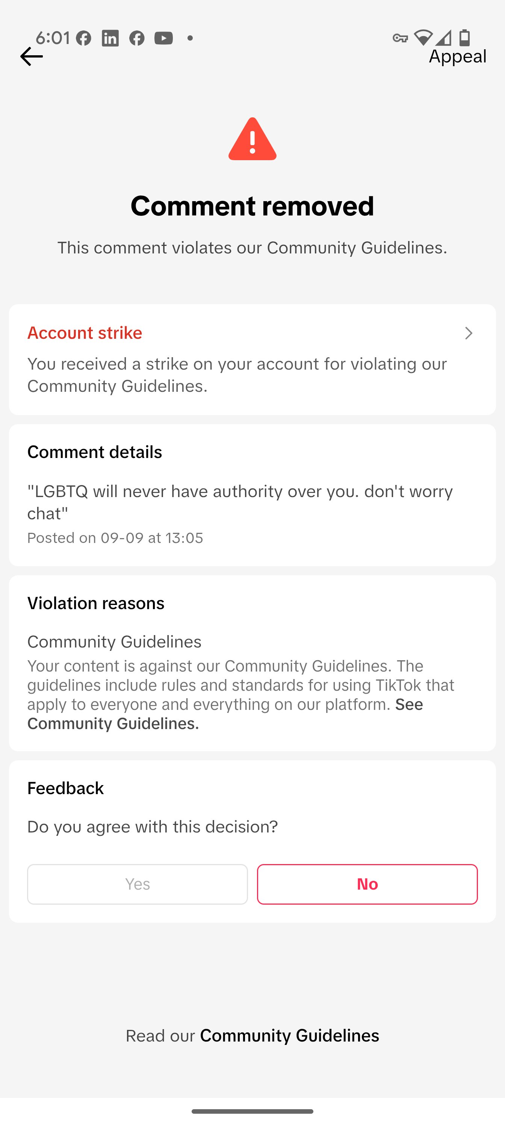Viewport: 505px width, 1125px height.
Task: Select No to disagree with decision
Action: coord(367,884)
